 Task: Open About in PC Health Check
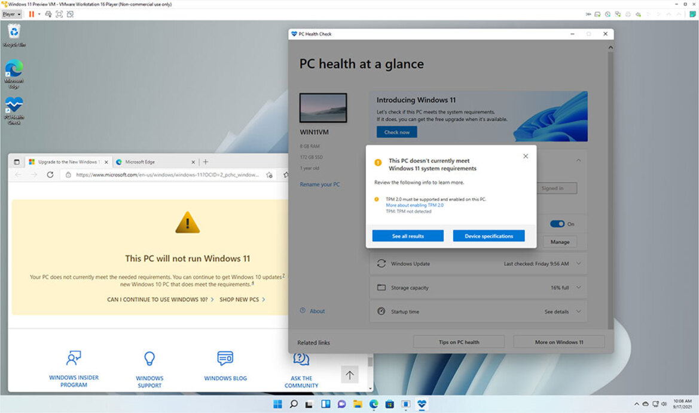pos(312,311)
